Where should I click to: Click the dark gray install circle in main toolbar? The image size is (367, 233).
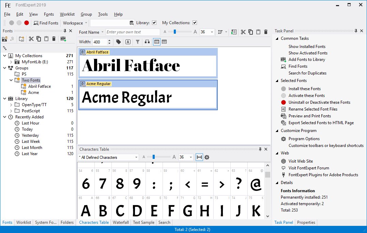[x=12, y=23]
